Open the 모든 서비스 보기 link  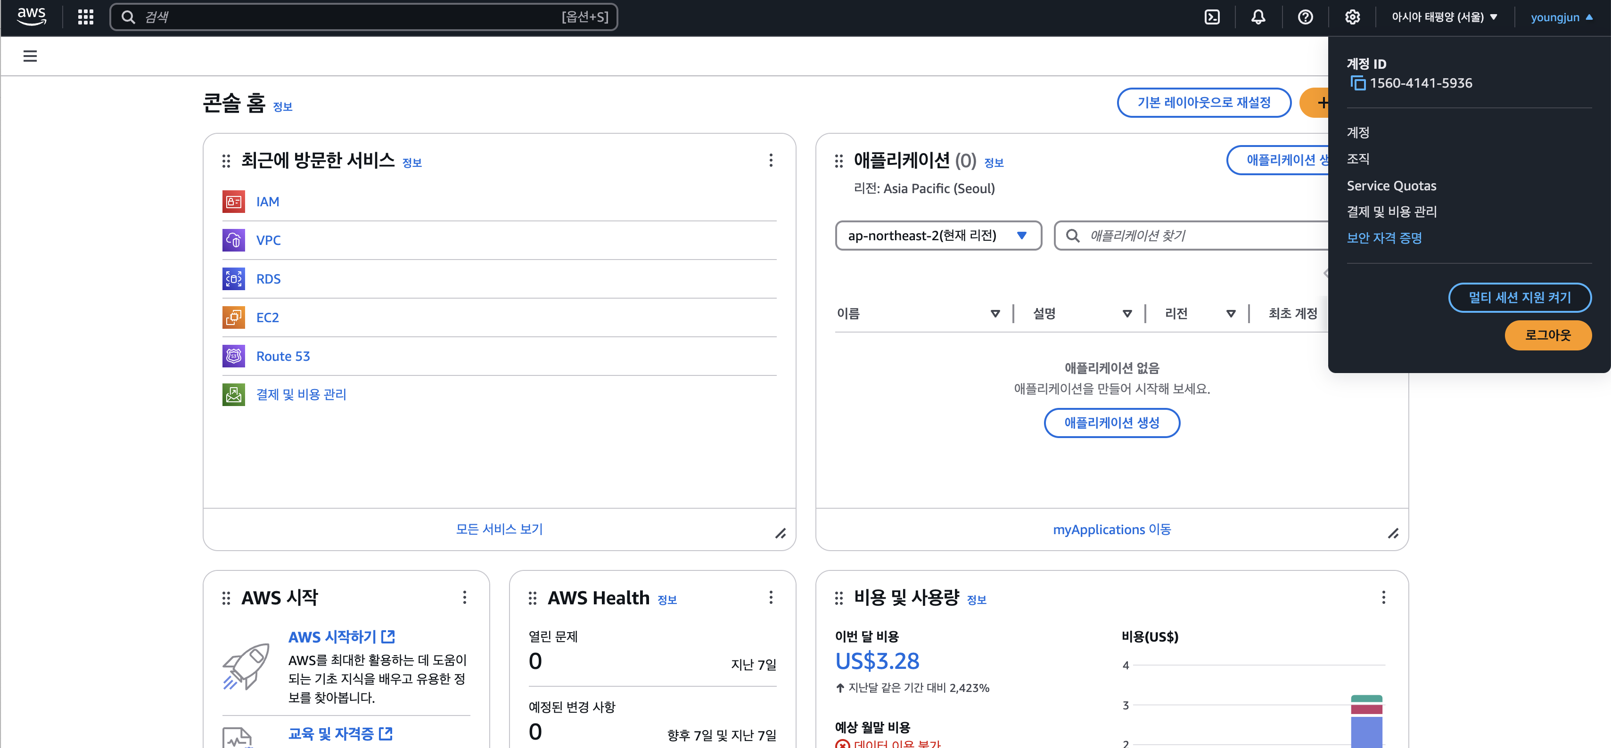click(x=499, y=529)
